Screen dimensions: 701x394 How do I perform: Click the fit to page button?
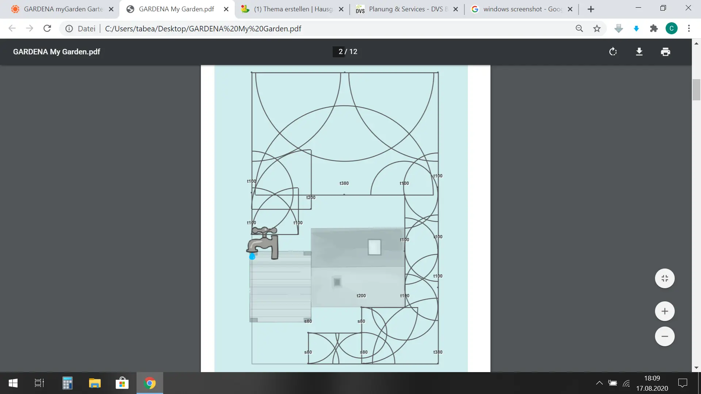coord(664,278)
